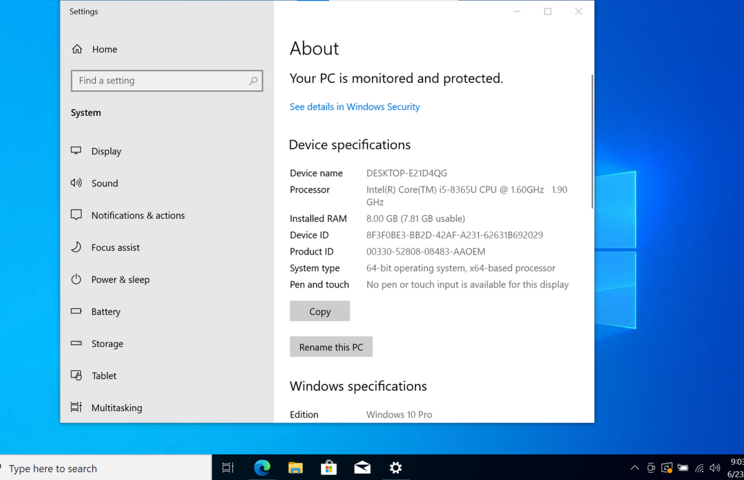This screenshot has width=744, height=480.
Task: Select the Sound speaker icon
Action: tap(76, 183)
